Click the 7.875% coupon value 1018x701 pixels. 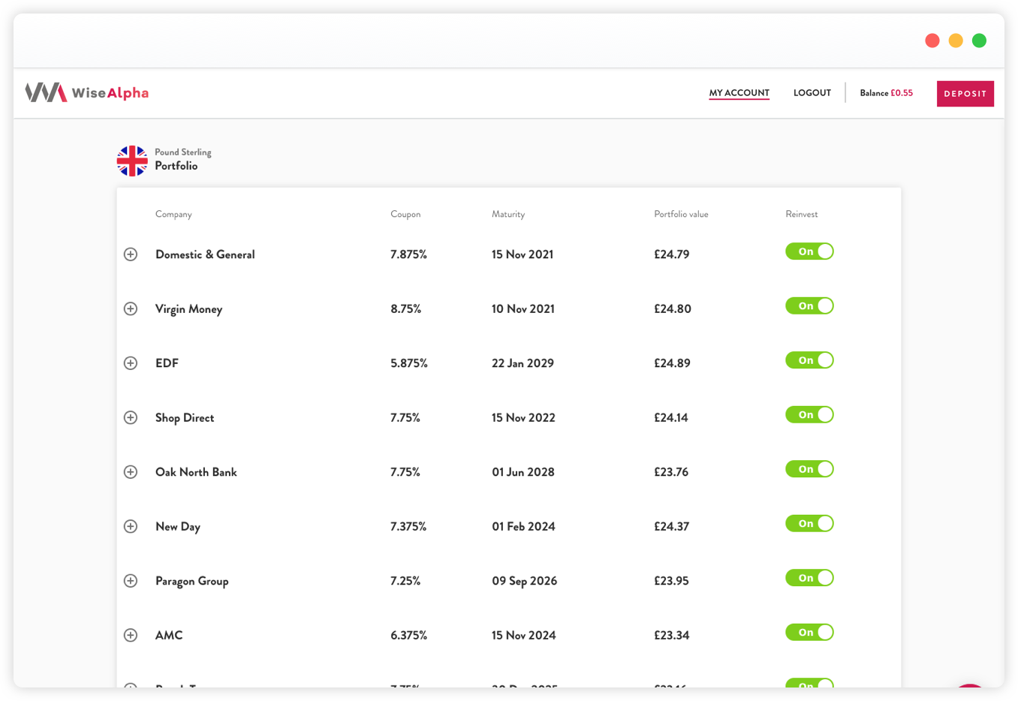(x=408, y=254)
